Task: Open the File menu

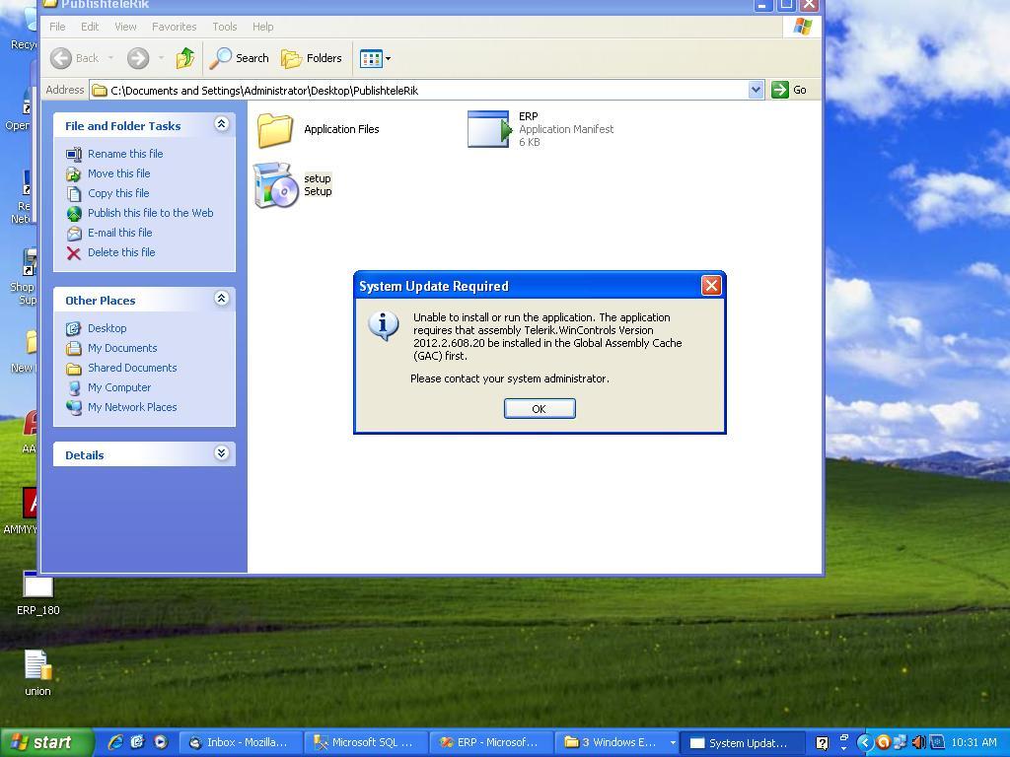Action: 57,27
